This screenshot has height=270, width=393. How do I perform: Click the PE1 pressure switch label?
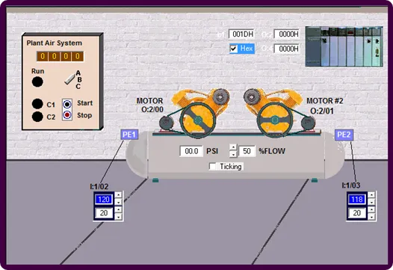point(129,135)
